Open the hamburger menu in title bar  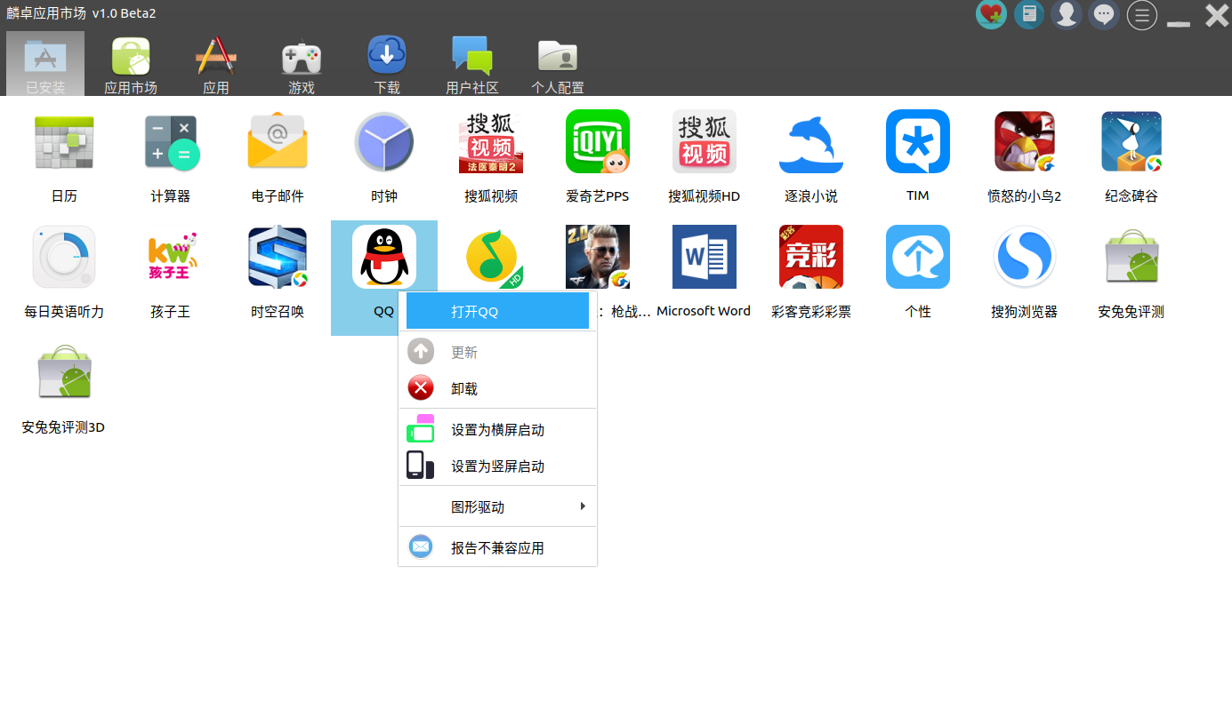coord(1142,15)
